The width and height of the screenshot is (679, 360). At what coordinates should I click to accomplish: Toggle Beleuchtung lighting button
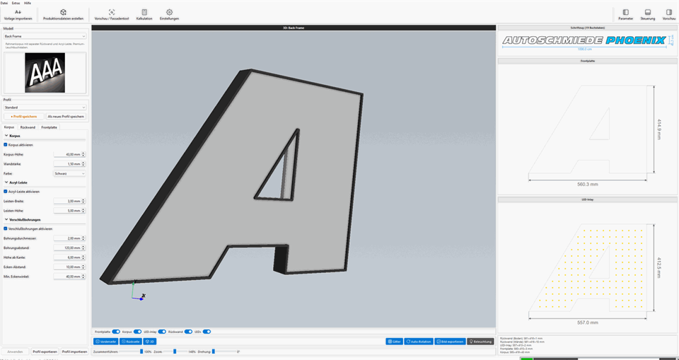[x=480, y=342]
